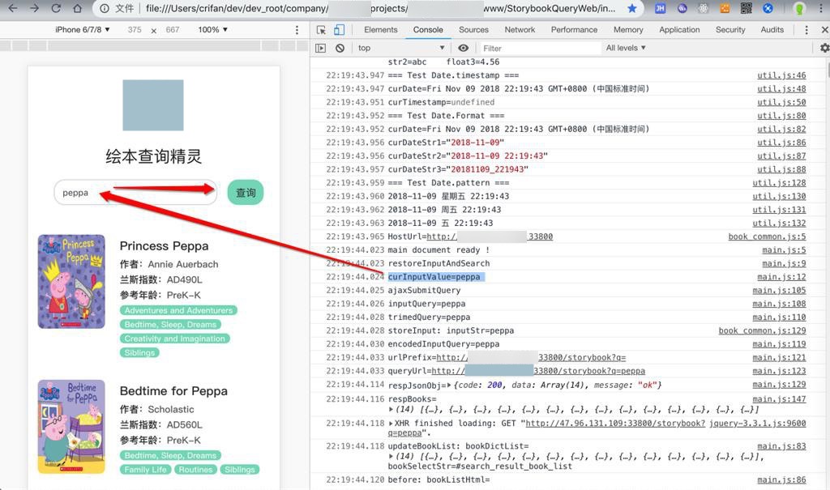
Task: Click the console Filter field
Action: (540, 48)
